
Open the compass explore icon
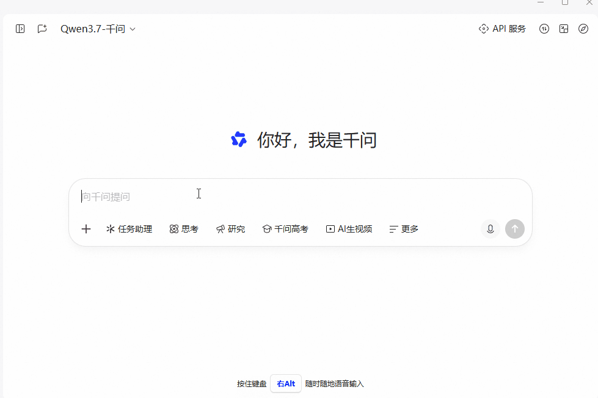pyautogui.click(x=583, y=29)
